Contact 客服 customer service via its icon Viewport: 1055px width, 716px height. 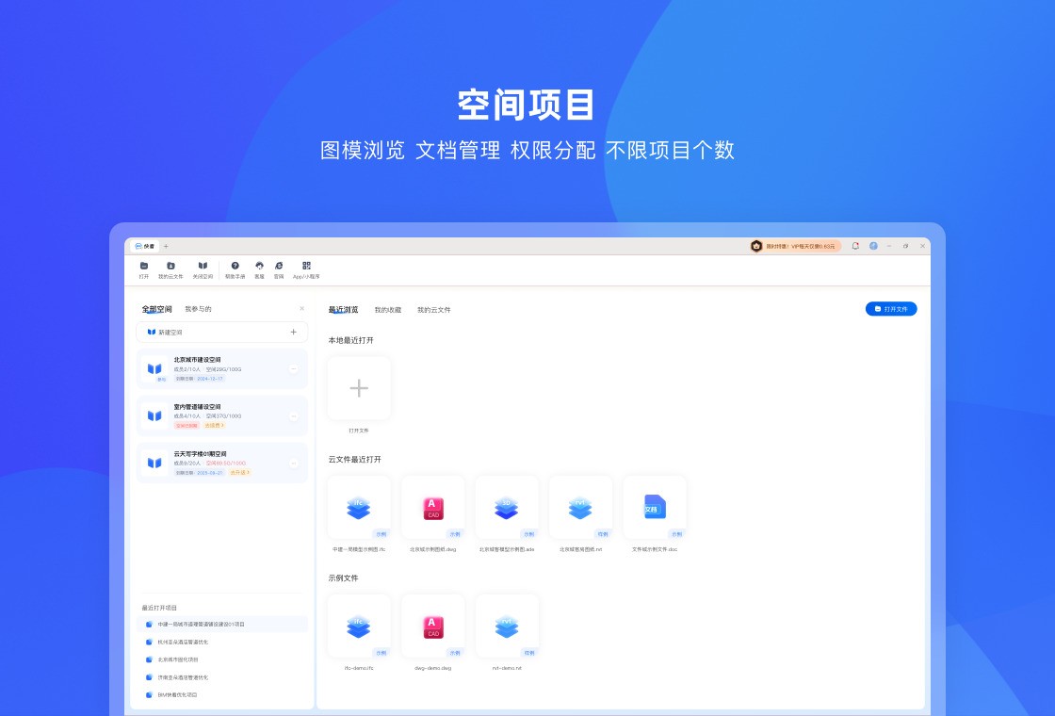click(259, 268)
